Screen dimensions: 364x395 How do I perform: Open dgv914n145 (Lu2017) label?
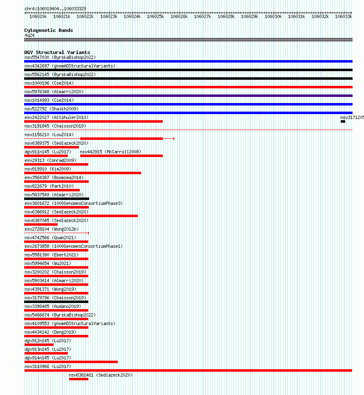(48, 358)
